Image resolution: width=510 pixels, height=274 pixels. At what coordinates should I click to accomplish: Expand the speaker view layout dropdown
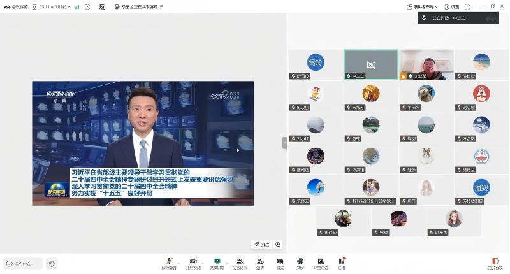(423, 7)
